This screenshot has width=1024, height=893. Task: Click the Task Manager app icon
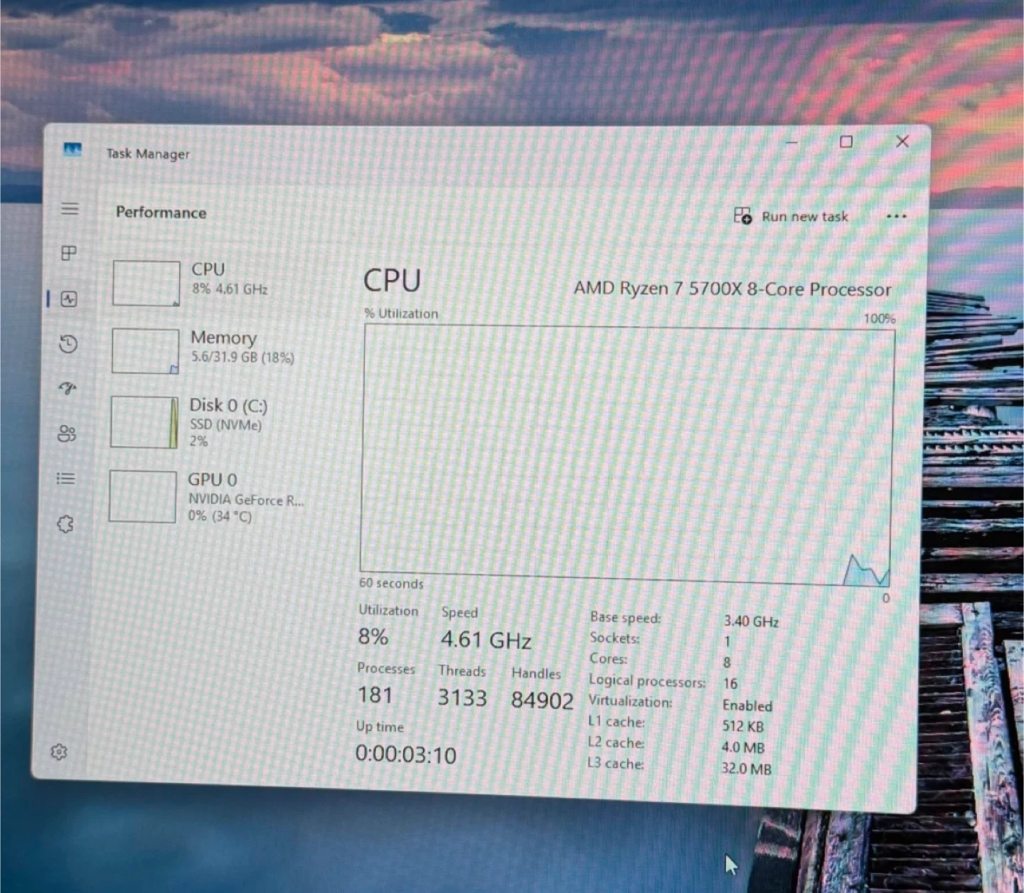(x=73, y=149)
